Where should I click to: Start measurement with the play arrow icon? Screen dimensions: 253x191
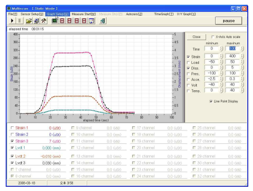point(12,21)
